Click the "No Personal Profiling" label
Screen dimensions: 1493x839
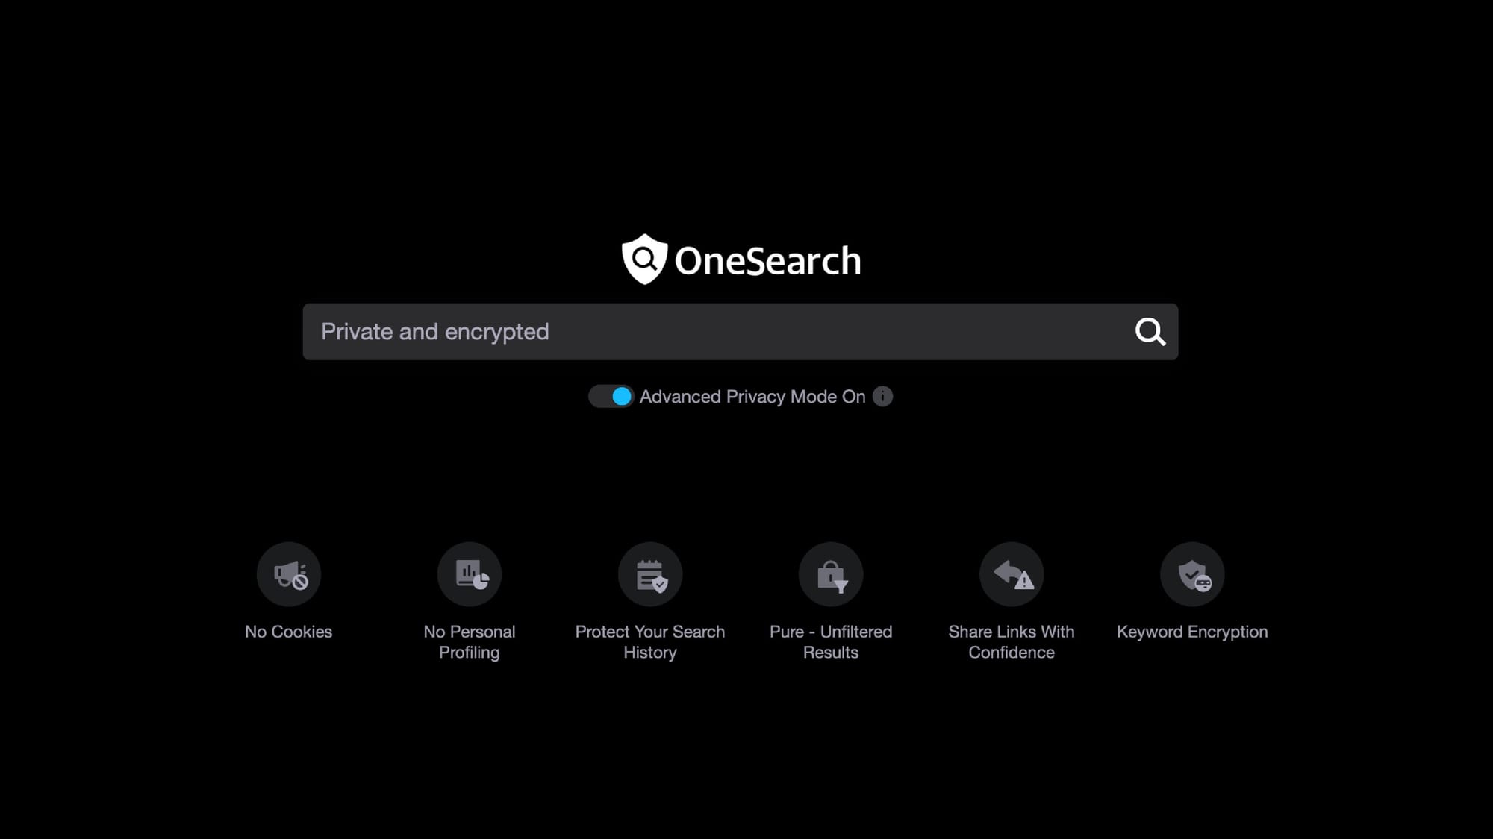[x=470, y=642]
